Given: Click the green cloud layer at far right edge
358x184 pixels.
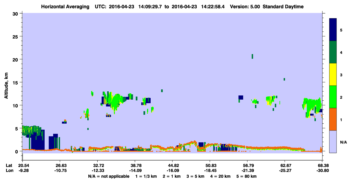Looking at the screenshot, I should pyautogui.click(x=312, y=106).
